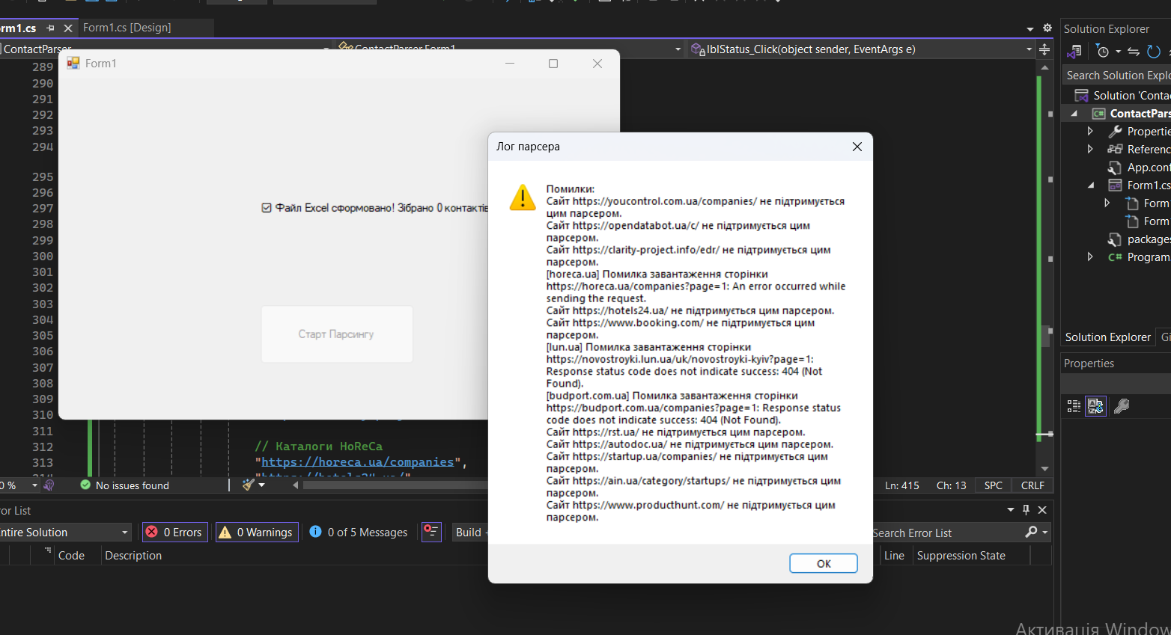Click the CRLF line ending indicator
The height and width of the screenshot is (635, 1171).
[x=1032, y=485]
